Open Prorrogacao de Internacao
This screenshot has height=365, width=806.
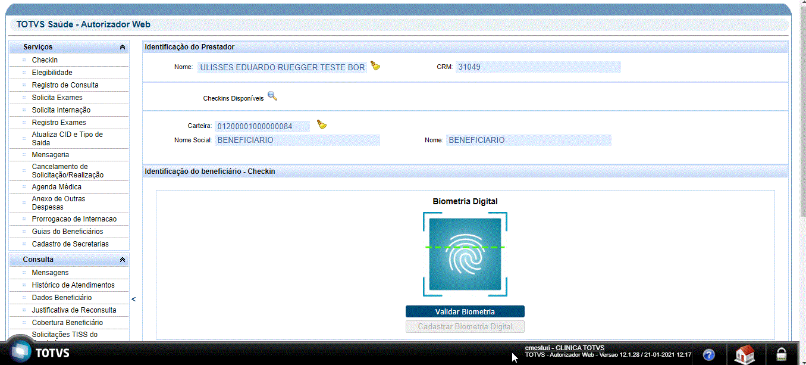coord(74,219)
